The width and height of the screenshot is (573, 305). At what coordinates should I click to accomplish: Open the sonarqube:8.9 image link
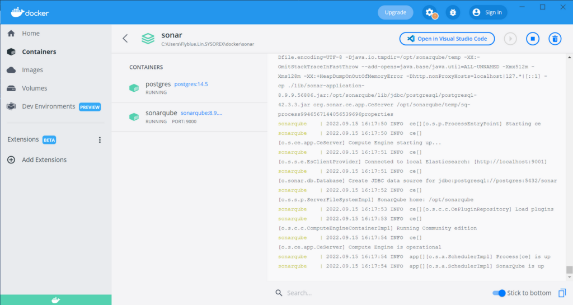pos(201,113)
